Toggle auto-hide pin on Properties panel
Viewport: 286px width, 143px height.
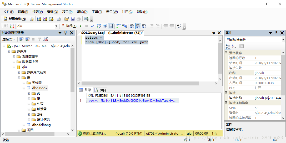click(276, 33)
